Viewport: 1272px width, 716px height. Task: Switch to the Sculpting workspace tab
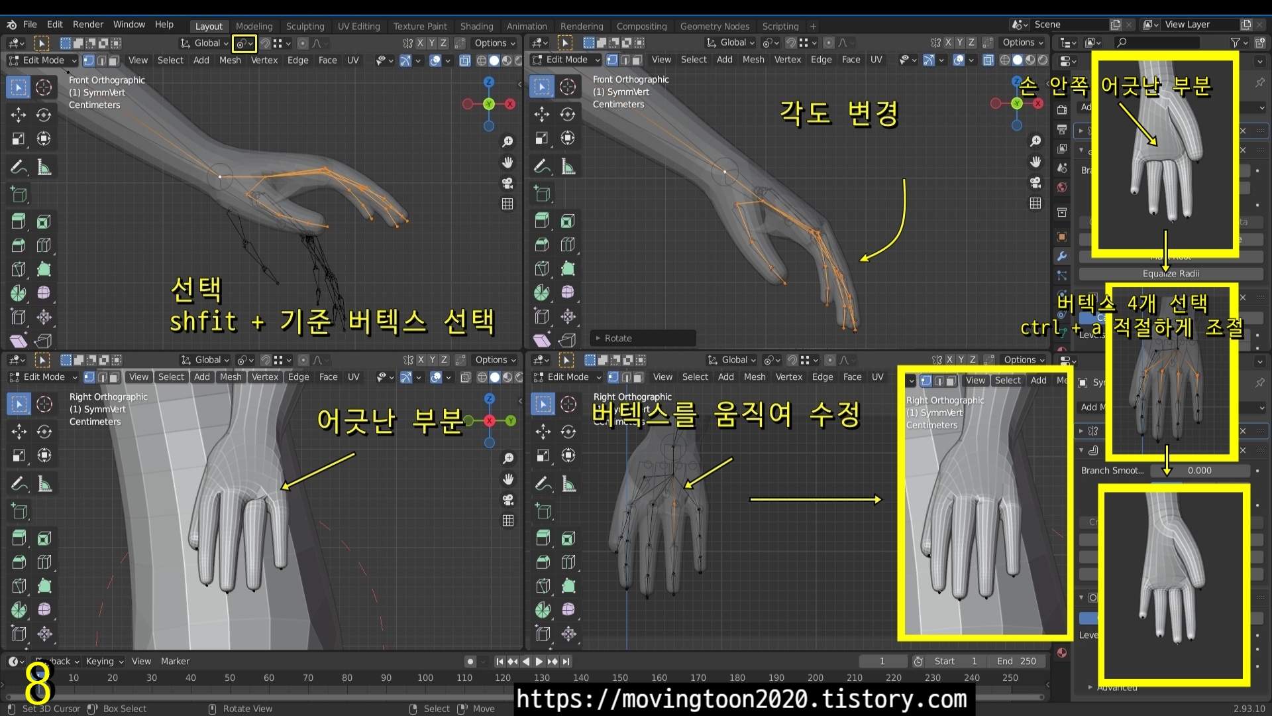(x=305, y=27)
